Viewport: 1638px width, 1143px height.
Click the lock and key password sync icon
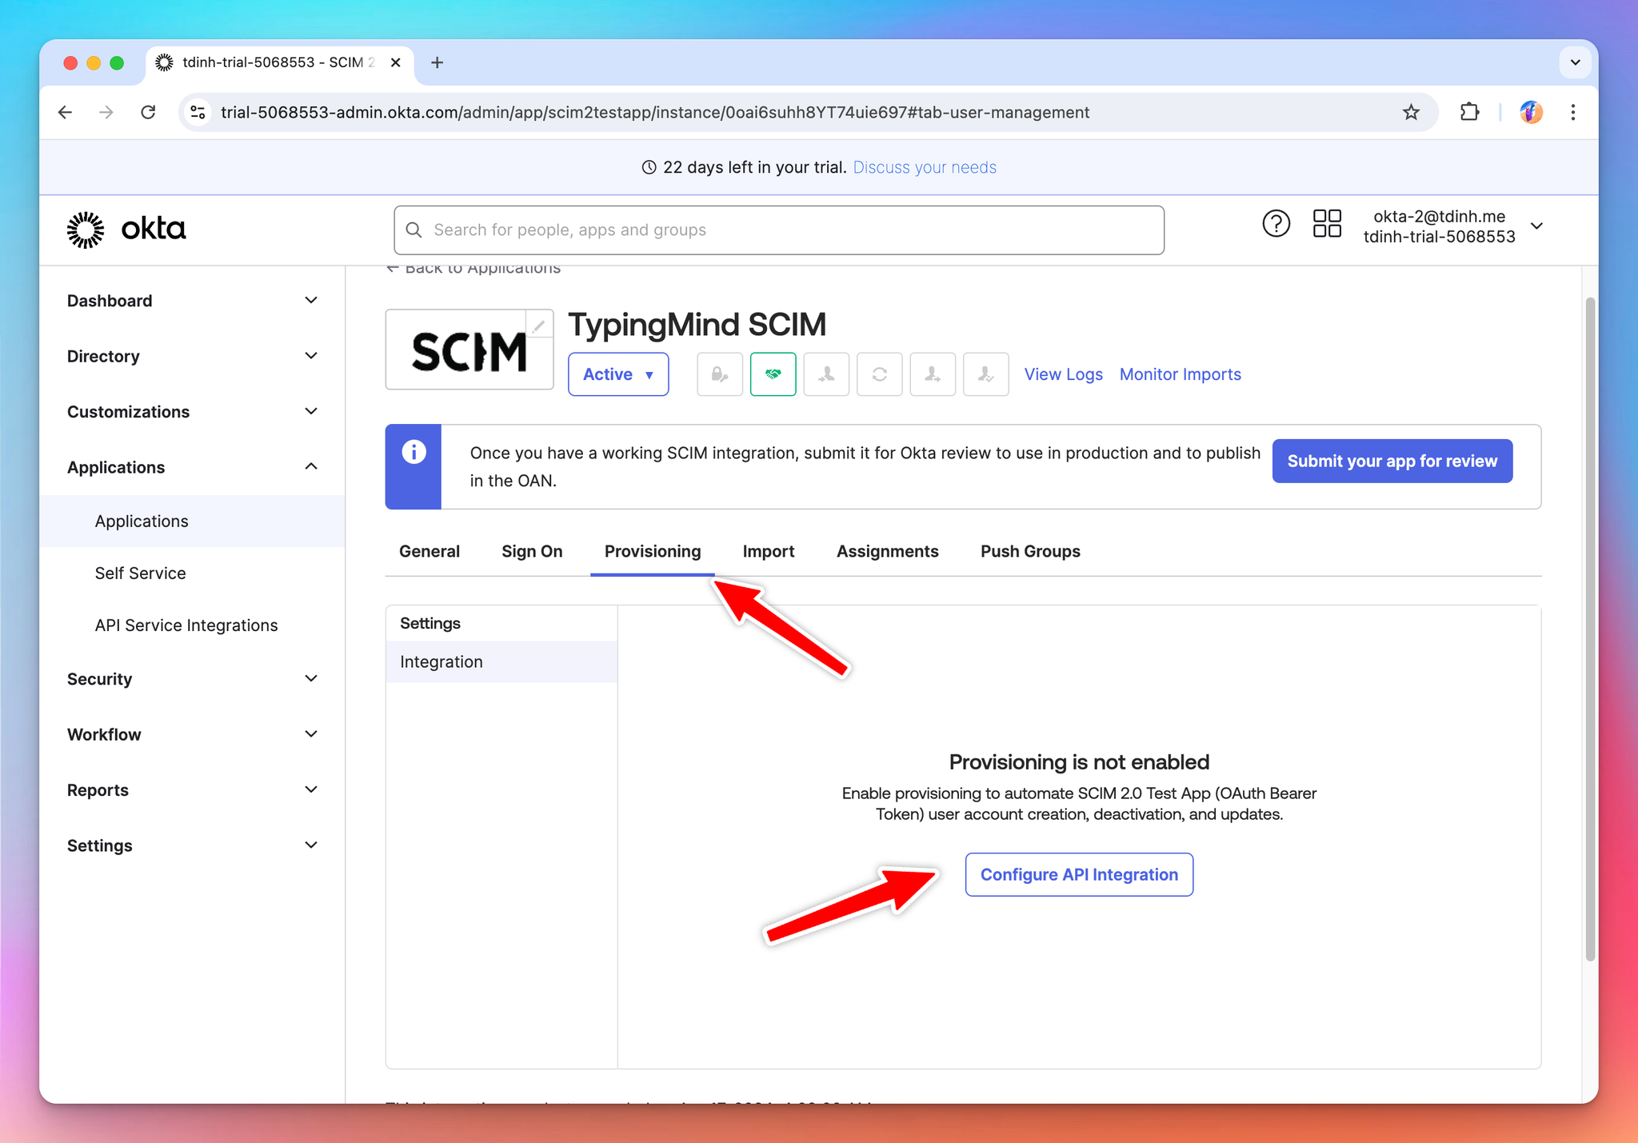[x=720, y=374]
